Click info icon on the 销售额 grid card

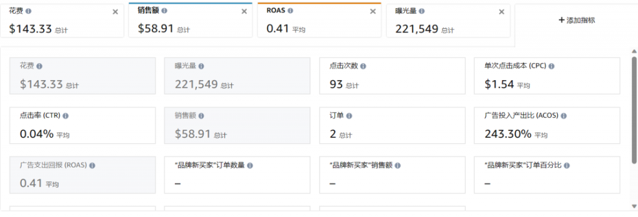click(201, 116)
